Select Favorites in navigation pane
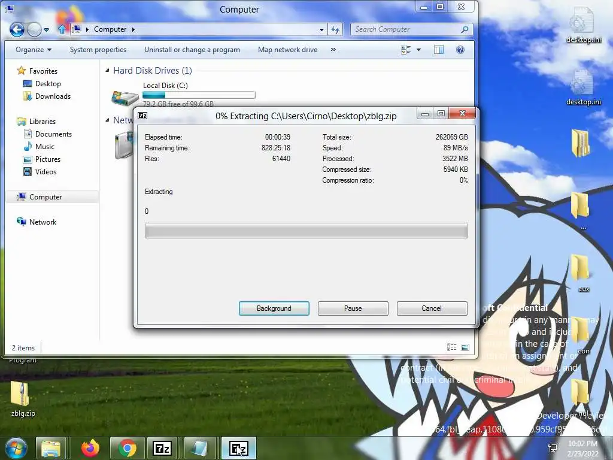Viewport: 613px width, 460px height. 43,71
